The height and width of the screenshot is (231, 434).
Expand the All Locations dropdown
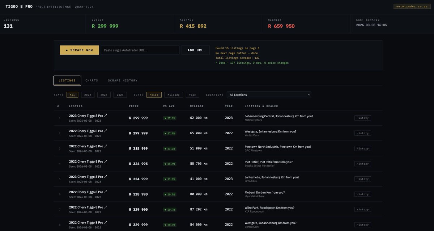tap(269, 95)
